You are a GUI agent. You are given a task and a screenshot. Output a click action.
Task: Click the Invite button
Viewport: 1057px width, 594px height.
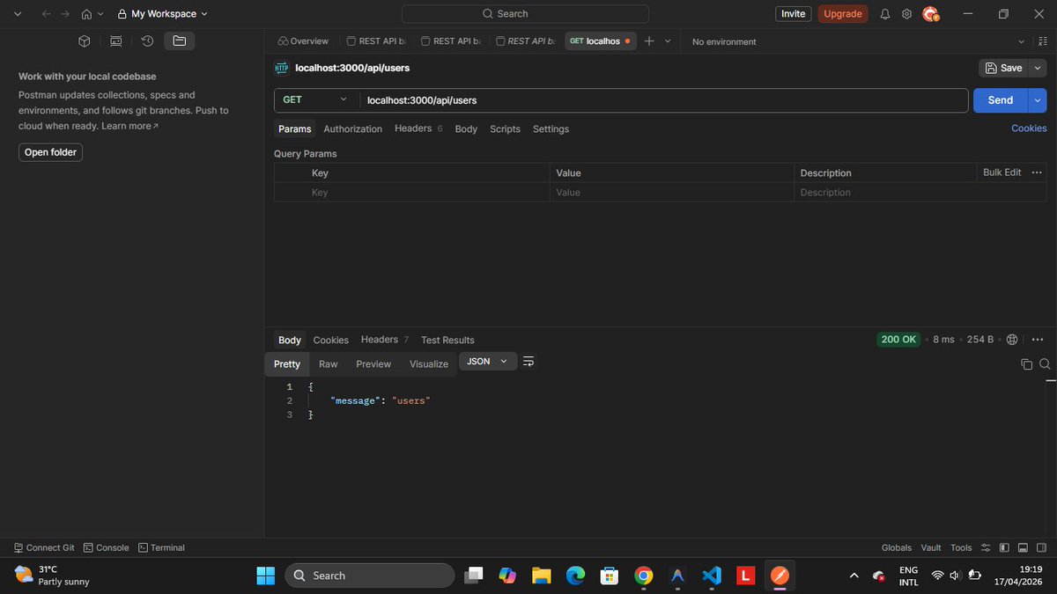click(794, 14)
